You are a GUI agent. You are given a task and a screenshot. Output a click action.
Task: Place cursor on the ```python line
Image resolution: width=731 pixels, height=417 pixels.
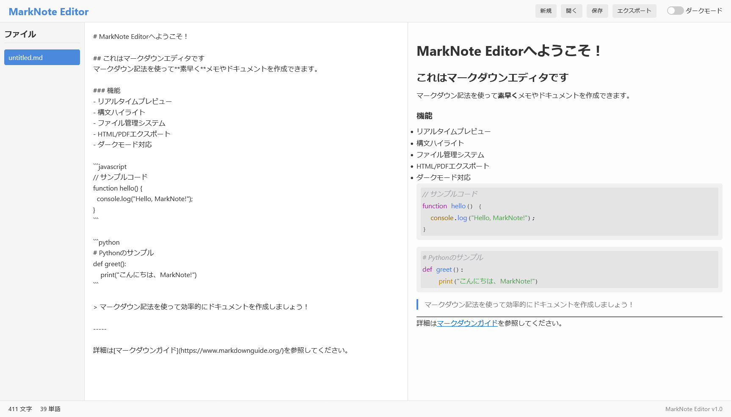(x=107, y=242)
